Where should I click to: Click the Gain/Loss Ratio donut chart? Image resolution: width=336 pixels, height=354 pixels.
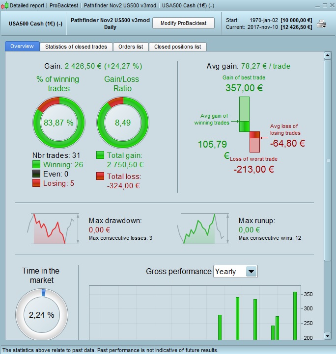(x=123, y=123)
